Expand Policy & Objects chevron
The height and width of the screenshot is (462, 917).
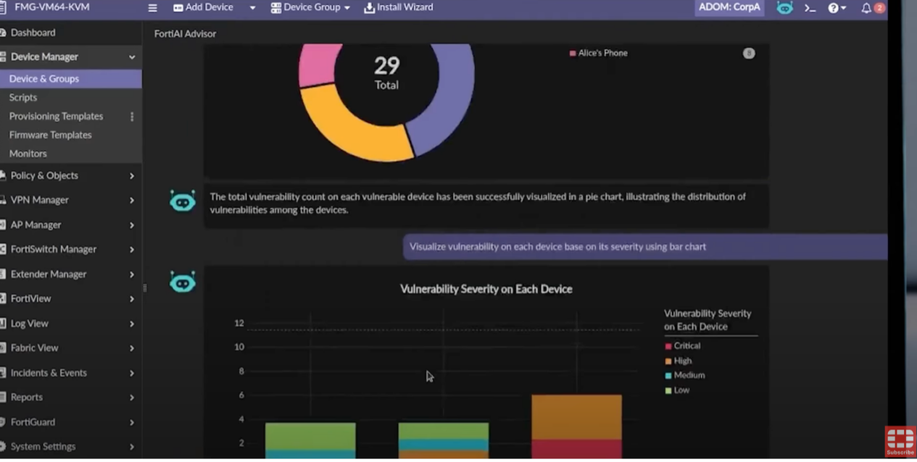tap(132, 176)
